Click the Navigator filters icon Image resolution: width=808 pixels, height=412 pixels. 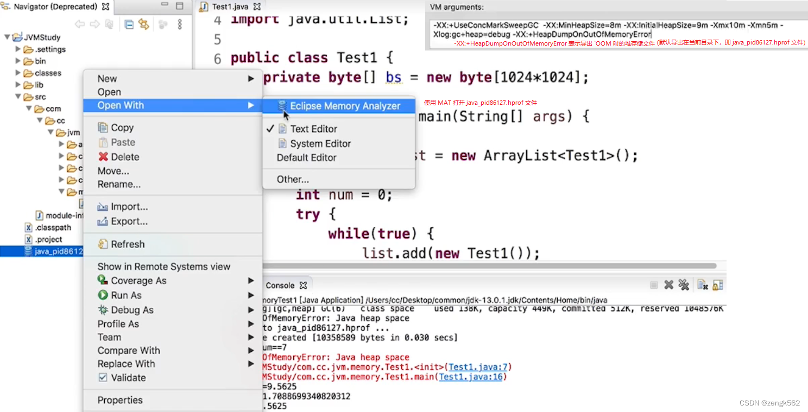click(x=162, y=24)
